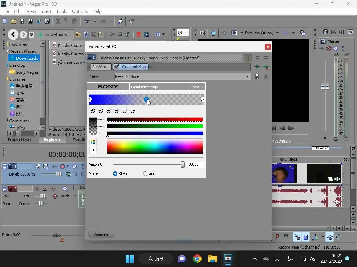Click the video clip thumbnail on timeline
Image resolution: width=357 pixels, height=267 pixels.
click(284, 173)
